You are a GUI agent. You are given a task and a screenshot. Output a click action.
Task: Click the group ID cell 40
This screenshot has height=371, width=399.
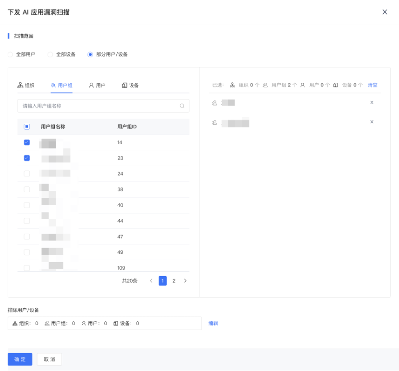click(120, 205)
